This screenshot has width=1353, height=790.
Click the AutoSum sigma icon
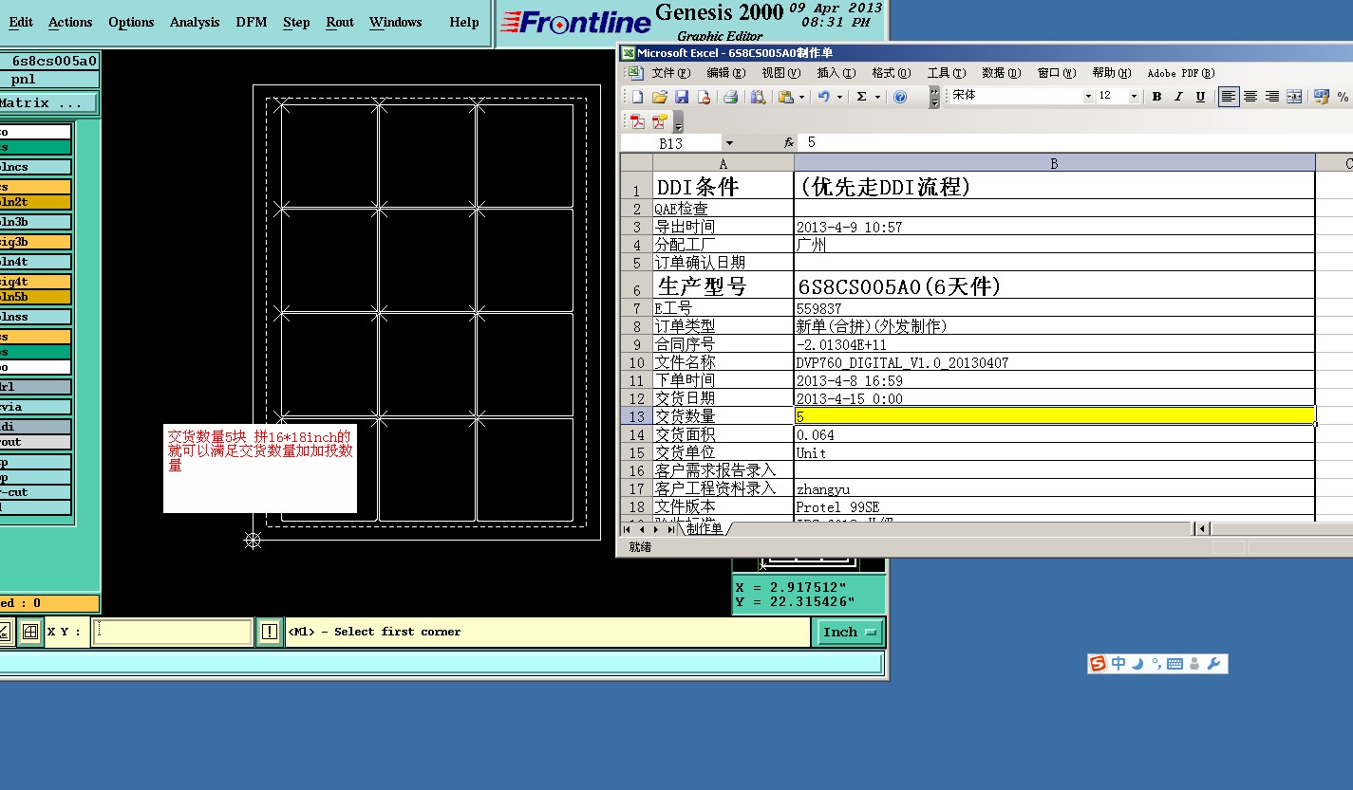tap(861, 97)
